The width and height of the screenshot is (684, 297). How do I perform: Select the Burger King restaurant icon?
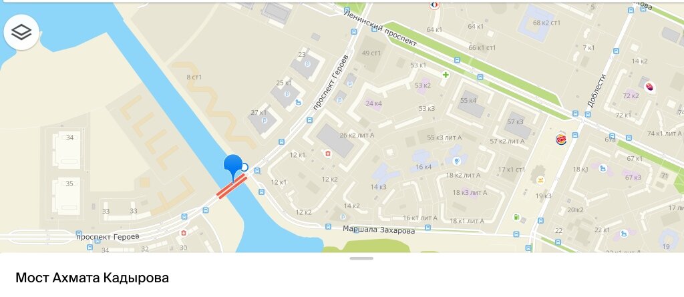click(561, 139)
